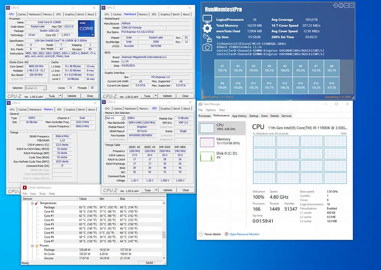The height and width of the screenshot is (270, 381).
Task: Switch to Bench tab in CPU-Z Mainboard window
Action: pos(176,14)
